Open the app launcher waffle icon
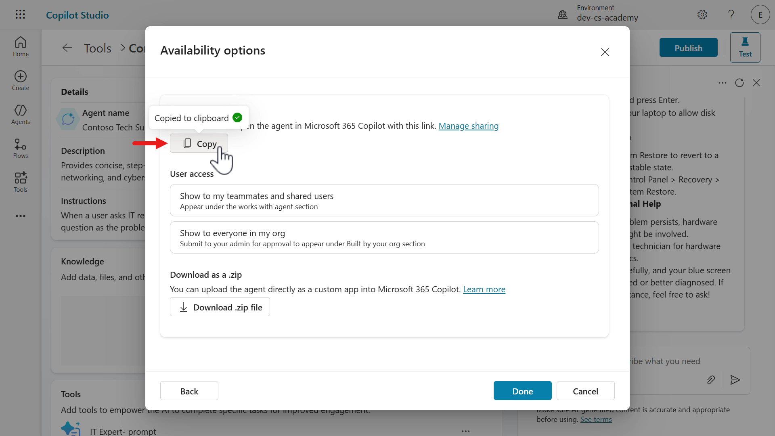Image resolution: width=775 pixels, height=436 pixels. pos(20,15)
